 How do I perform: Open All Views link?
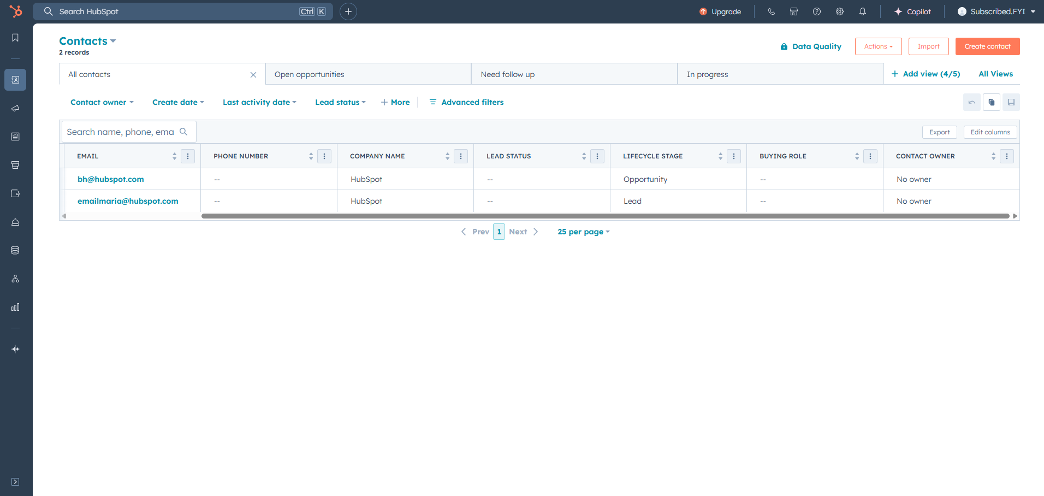995,74
